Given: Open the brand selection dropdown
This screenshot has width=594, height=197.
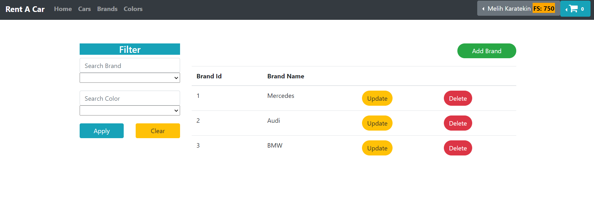Looking at the screenshot, I should (130, 78).
